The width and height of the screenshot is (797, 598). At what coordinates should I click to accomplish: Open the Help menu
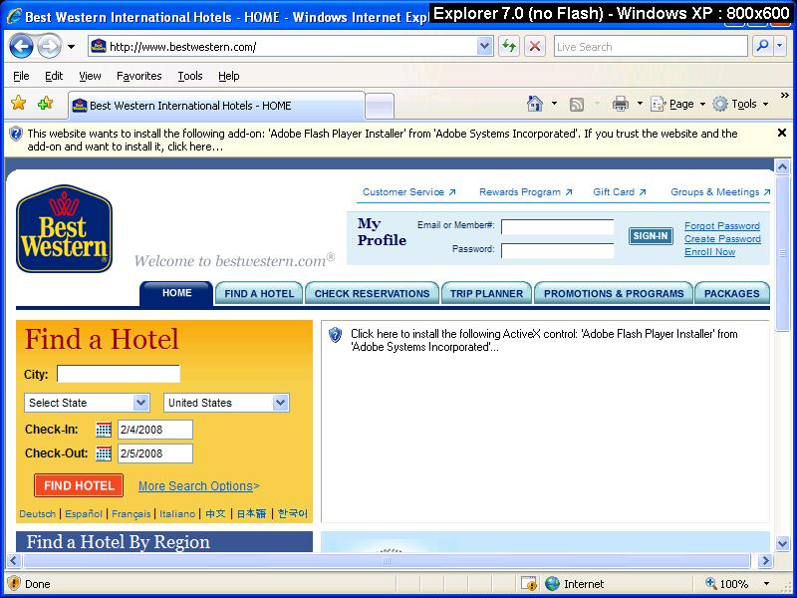(x=229, y=77)
